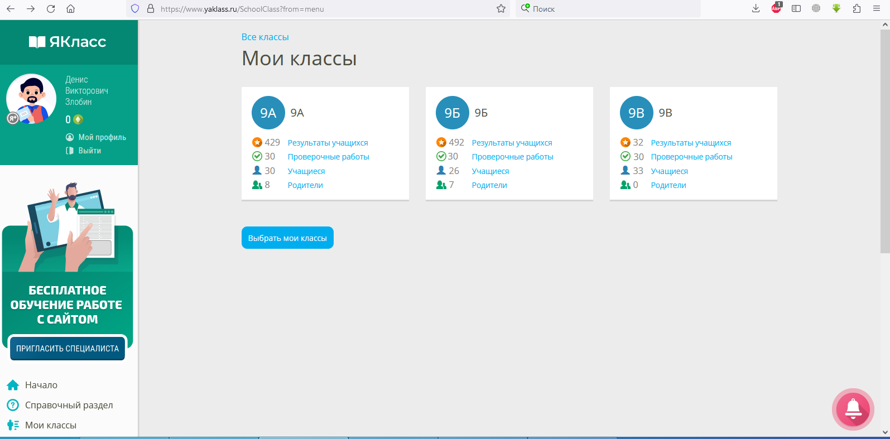
Task: Click the ЯКласс logo in sidebar
Action: click(68, 42)
